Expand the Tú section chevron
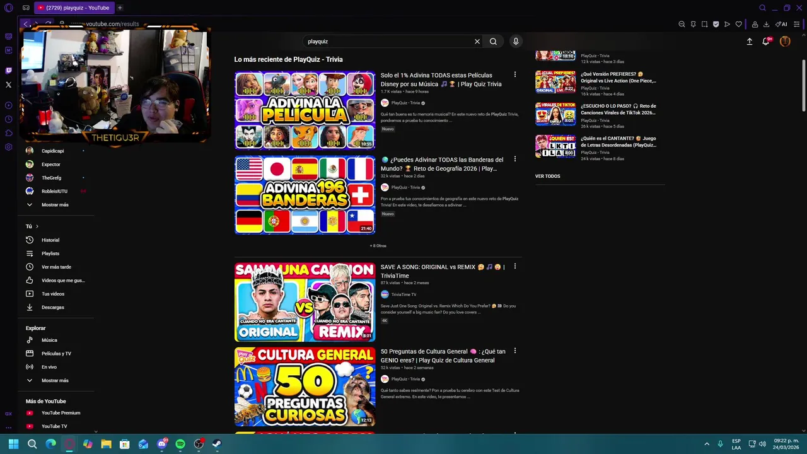This screenshot has width=807, height=454. pos(37,226)
